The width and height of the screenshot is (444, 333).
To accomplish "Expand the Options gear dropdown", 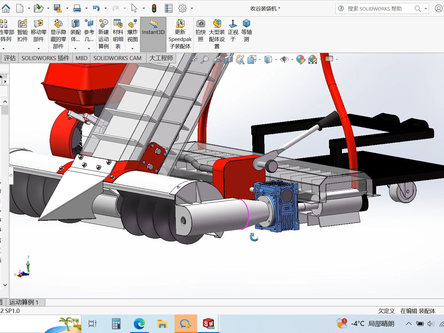I will [192, 9].
